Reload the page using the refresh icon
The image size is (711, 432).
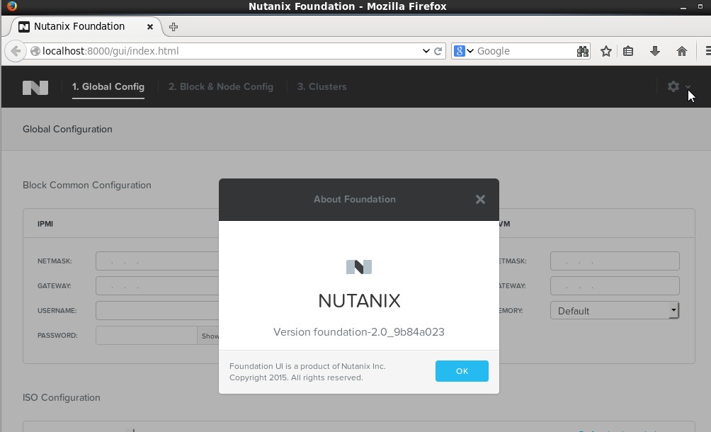pyautogui.click(x=438, y=51)
